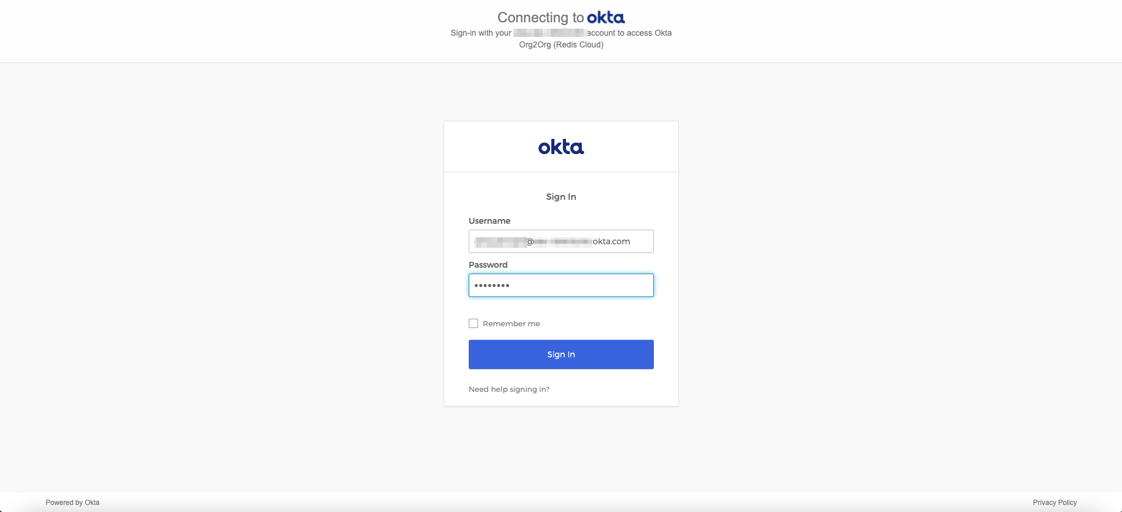Click the "Org2Org (Redis Cloud)" text
Screen dimensions: 1122x512
tap(561, 45)
